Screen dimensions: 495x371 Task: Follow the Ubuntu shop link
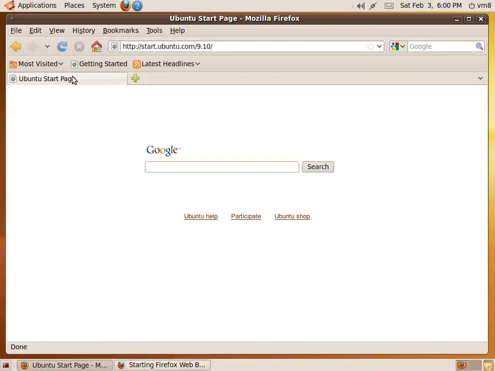pos(292,216)
